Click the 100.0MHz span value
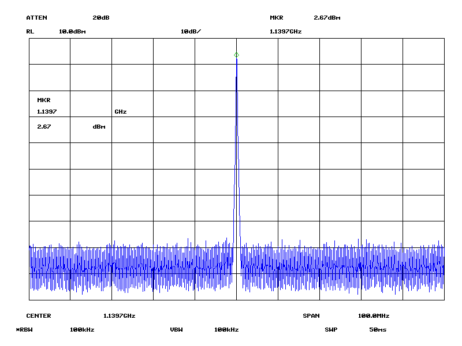 click(x=374, y=315)
